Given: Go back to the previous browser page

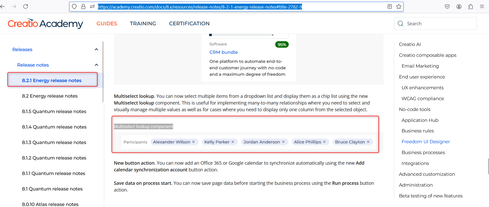Looking at the screenshot, I should coord(3,6).
